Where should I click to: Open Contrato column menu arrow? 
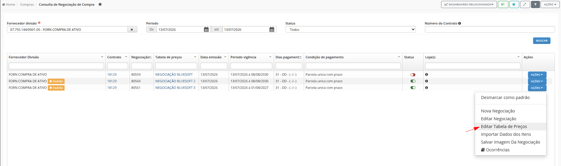tap(126, 57)
